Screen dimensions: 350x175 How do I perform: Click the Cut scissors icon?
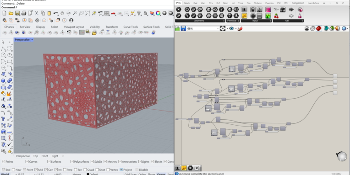(x=37, y=13)
